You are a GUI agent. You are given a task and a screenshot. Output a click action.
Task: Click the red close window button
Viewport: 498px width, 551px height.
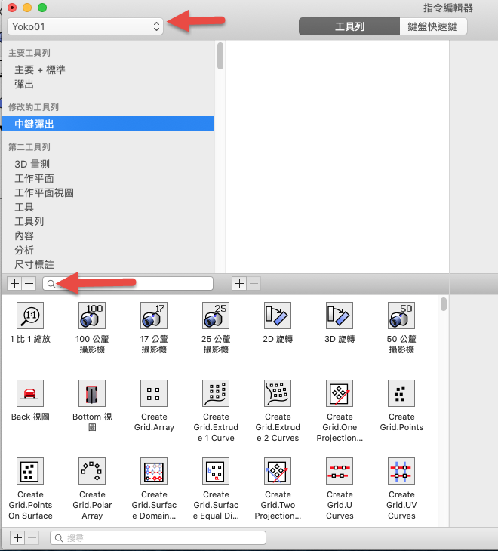(x=11, y=8)
